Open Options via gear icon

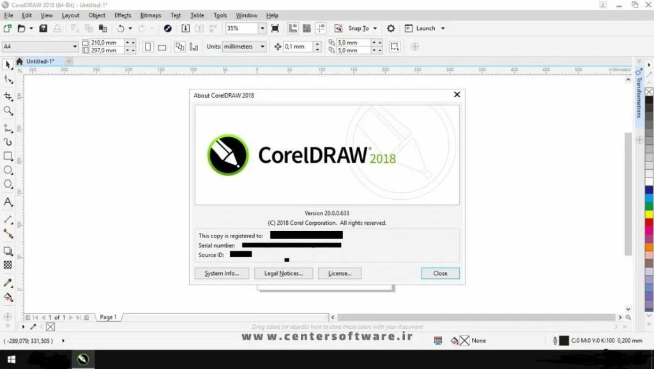(x=391, y=28)
